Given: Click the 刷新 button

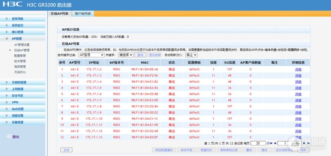Looking at the screenshot, I should click(x=303, y=150).
